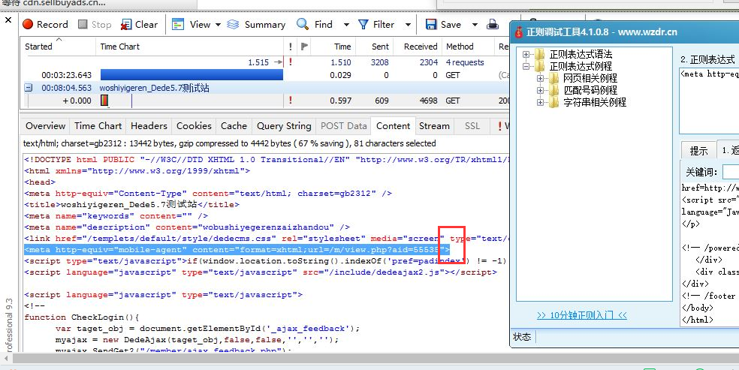Switch to the Headers tab
The width and height of the screenshot is (739, 370).
click(x=149, y=126)
